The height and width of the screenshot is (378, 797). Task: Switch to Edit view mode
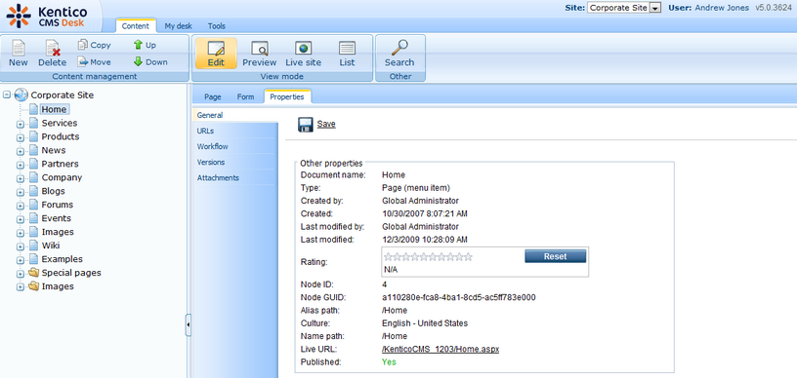216,54
